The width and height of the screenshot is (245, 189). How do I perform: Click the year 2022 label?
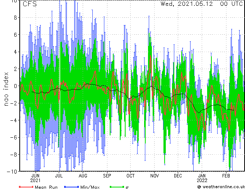(x=202, y=181)
